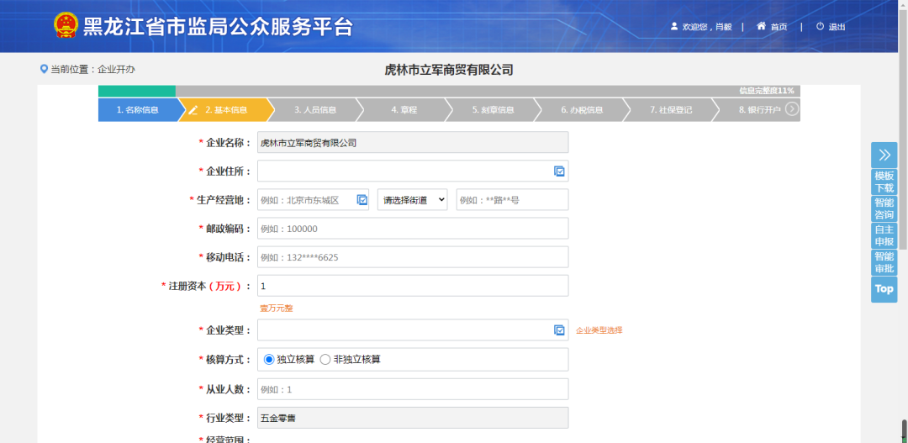Go to the 首页 link
Viewport: 908px width, 443px height.
point(779,27)
